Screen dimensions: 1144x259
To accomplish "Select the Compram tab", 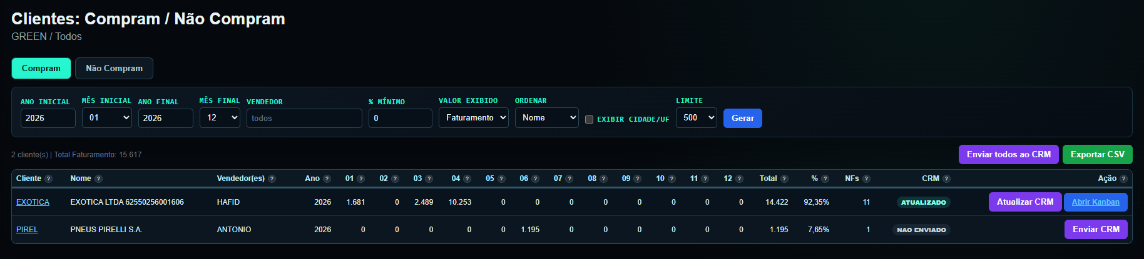I will point(41,68).
